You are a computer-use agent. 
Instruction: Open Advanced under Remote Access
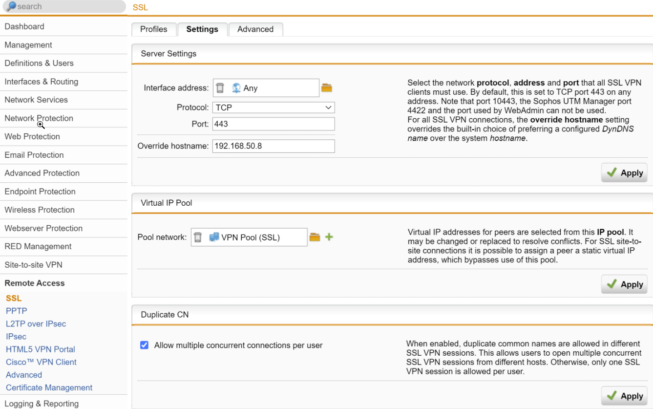tap(24, 375)
